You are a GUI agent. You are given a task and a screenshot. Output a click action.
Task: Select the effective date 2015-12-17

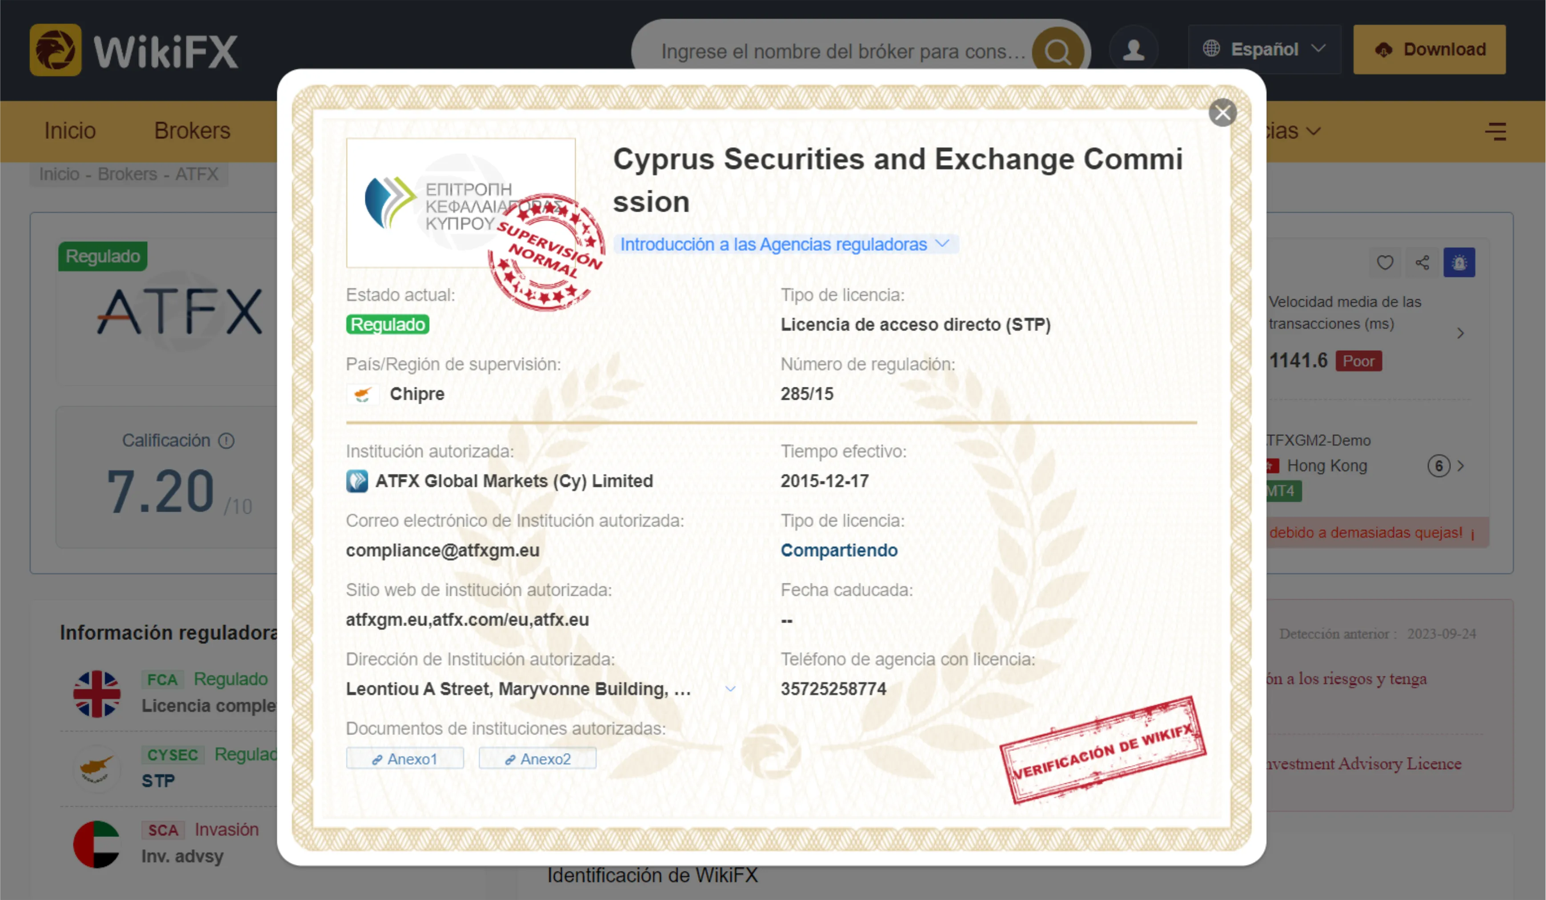(825, 481)
